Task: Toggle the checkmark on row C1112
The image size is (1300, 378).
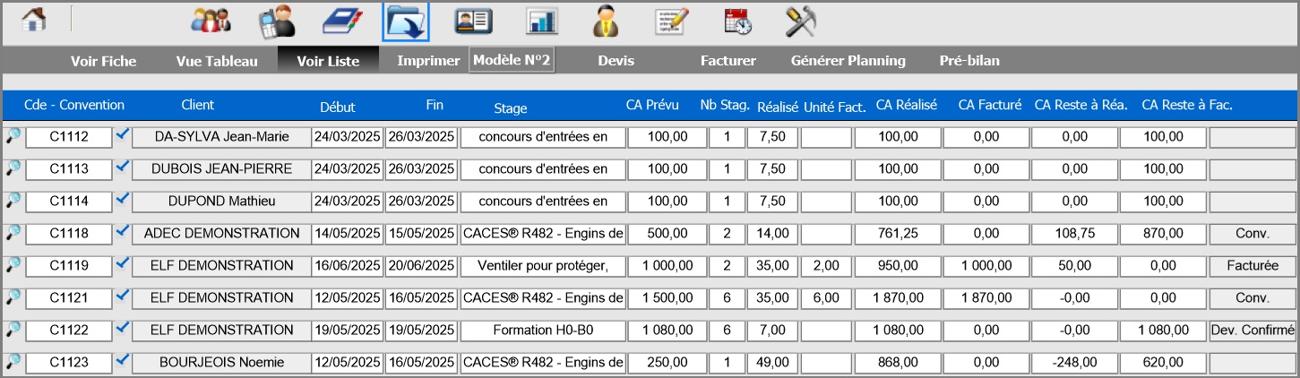Action: (x=123, y=134)
